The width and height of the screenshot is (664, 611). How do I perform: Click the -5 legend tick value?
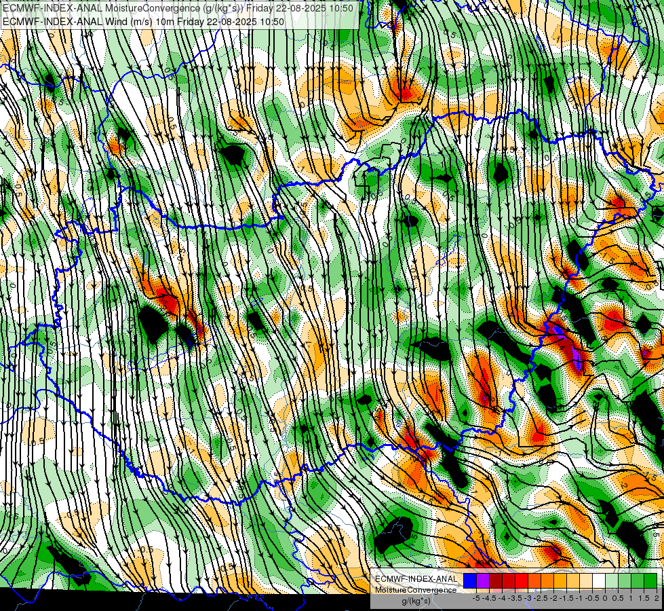pyautogui.click(x=476, y=598)
